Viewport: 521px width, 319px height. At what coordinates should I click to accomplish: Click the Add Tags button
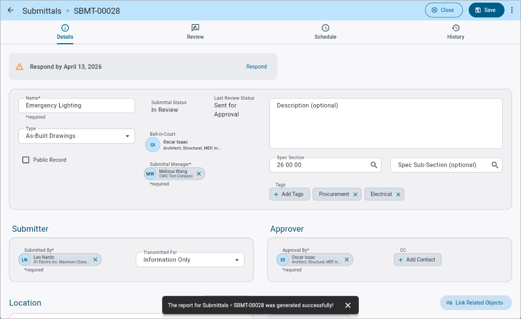[289, 194]
